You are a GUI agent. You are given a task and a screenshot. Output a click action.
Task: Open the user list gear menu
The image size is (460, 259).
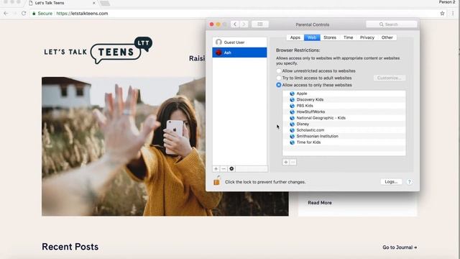point(231,169)
